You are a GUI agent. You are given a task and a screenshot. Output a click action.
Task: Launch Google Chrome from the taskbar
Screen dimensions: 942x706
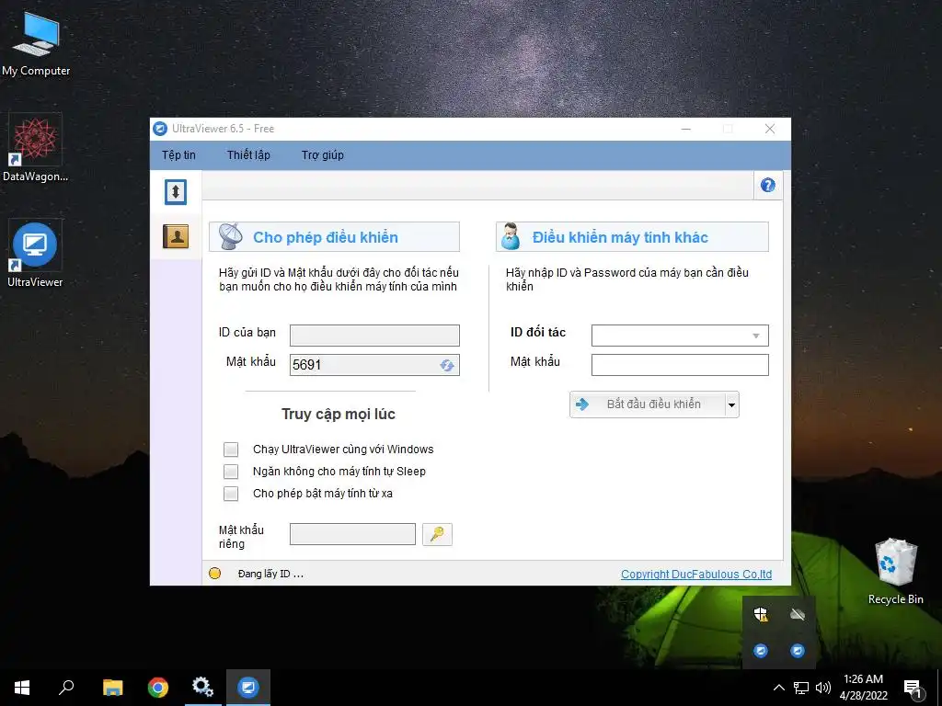[158, 688]
